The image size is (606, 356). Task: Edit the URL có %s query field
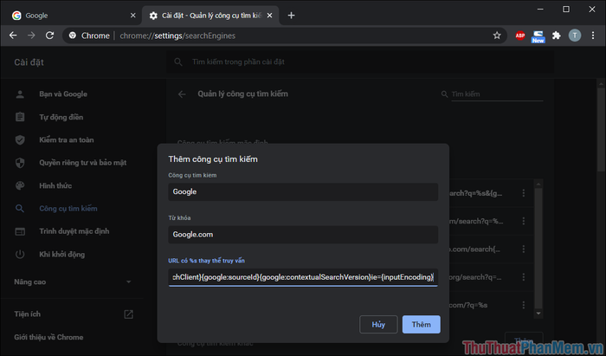[x=303, y=277]
